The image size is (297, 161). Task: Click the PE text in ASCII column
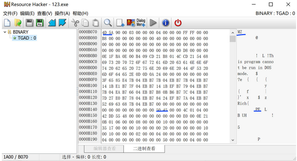[257, 109]
